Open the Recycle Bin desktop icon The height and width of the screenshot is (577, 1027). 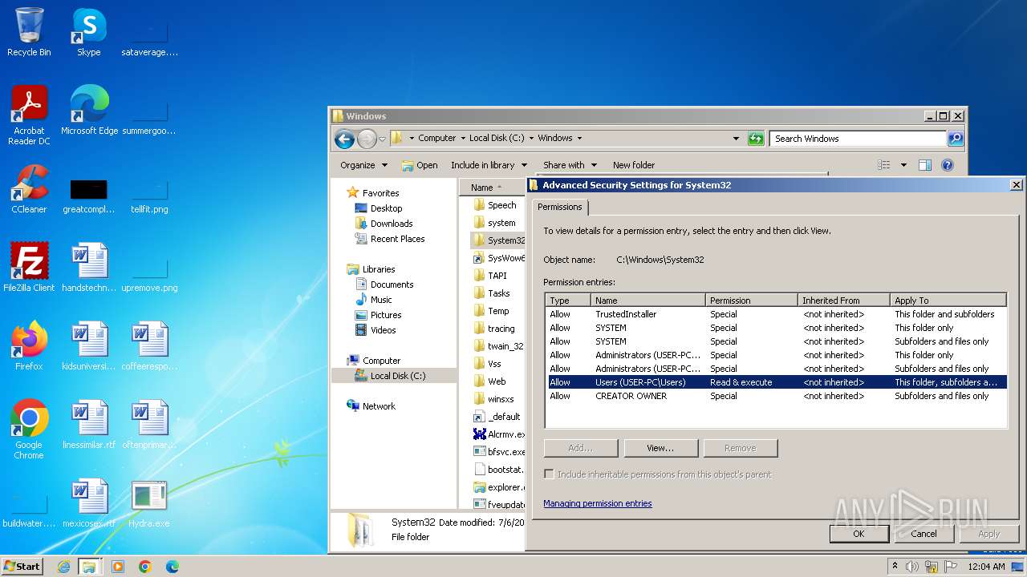tap(29, 32)
